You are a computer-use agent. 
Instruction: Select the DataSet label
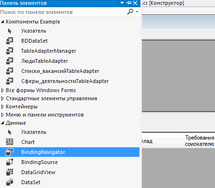tap(31, 182)
